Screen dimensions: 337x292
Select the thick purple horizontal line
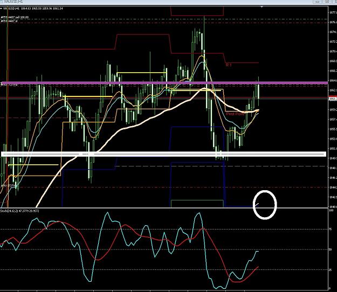click(164, 83)
